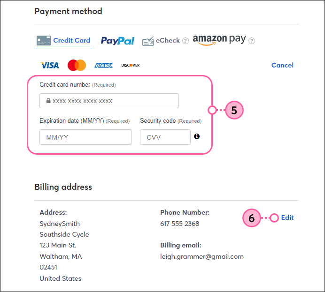Open the Amazon Pay help question mark
Screen dimensions: 325x292
(x=252, y=41)
